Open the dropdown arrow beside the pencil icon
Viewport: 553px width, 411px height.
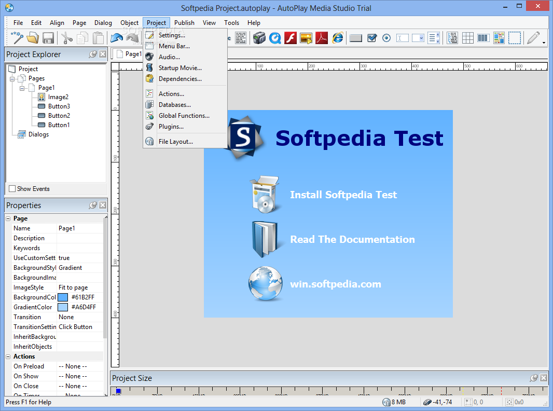[544, 43]
